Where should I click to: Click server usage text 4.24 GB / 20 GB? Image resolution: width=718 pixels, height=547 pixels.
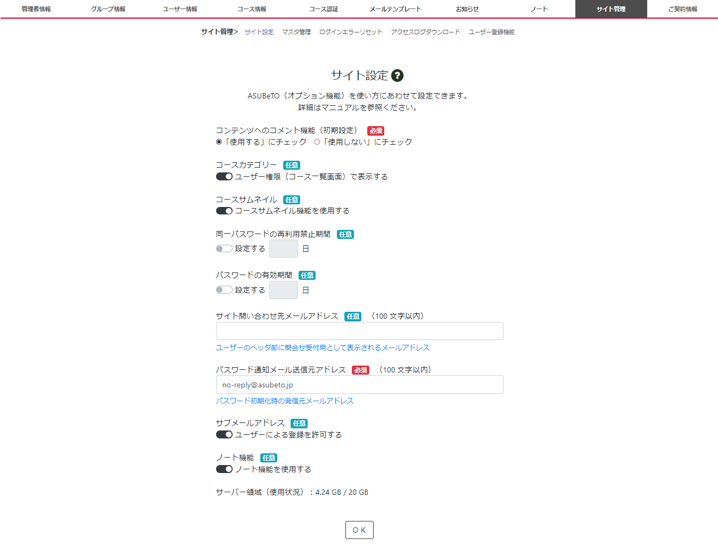(x=342, y=492)
